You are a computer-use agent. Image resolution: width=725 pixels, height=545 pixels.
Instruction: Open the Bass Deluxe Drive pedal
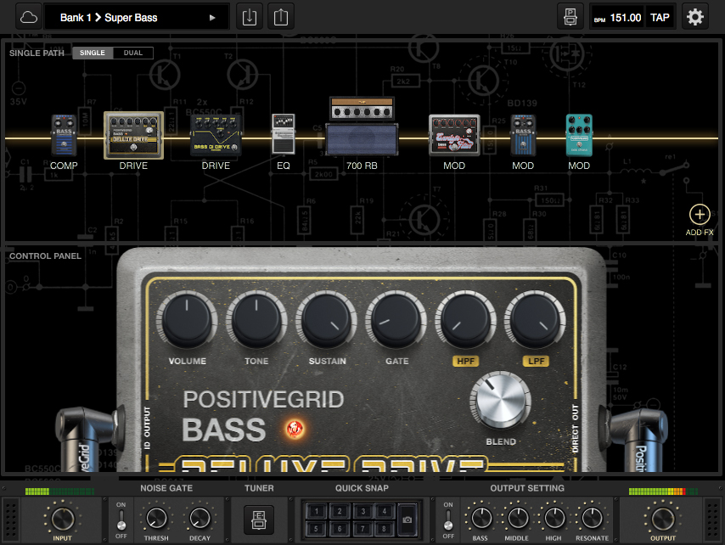point(132,134)
